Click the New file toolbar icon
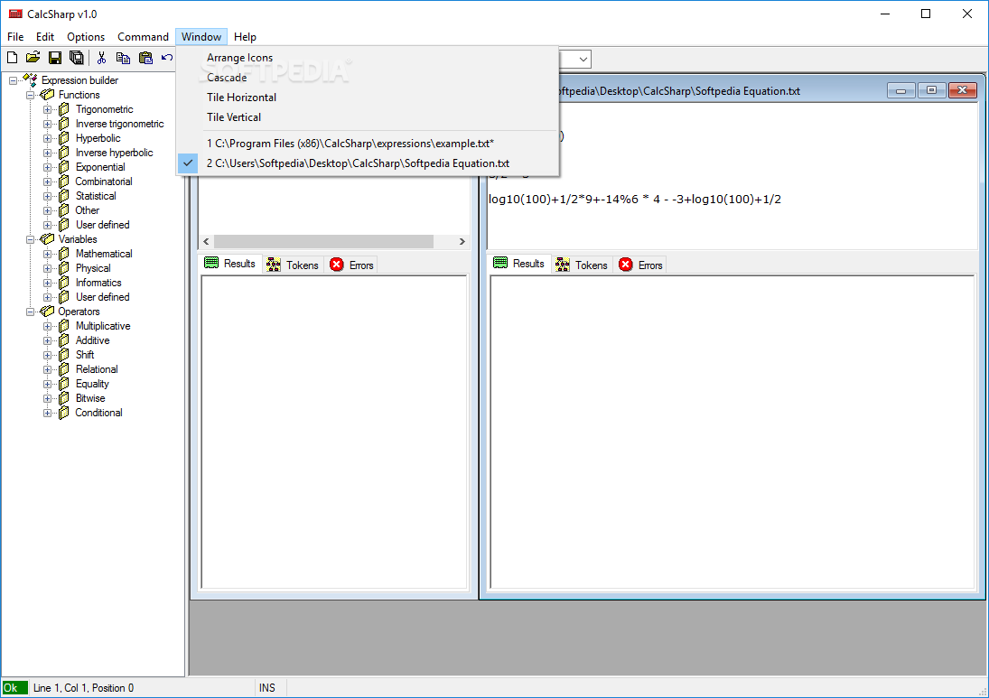This screenshot has height=698, width=989. [x=12, y=58]
